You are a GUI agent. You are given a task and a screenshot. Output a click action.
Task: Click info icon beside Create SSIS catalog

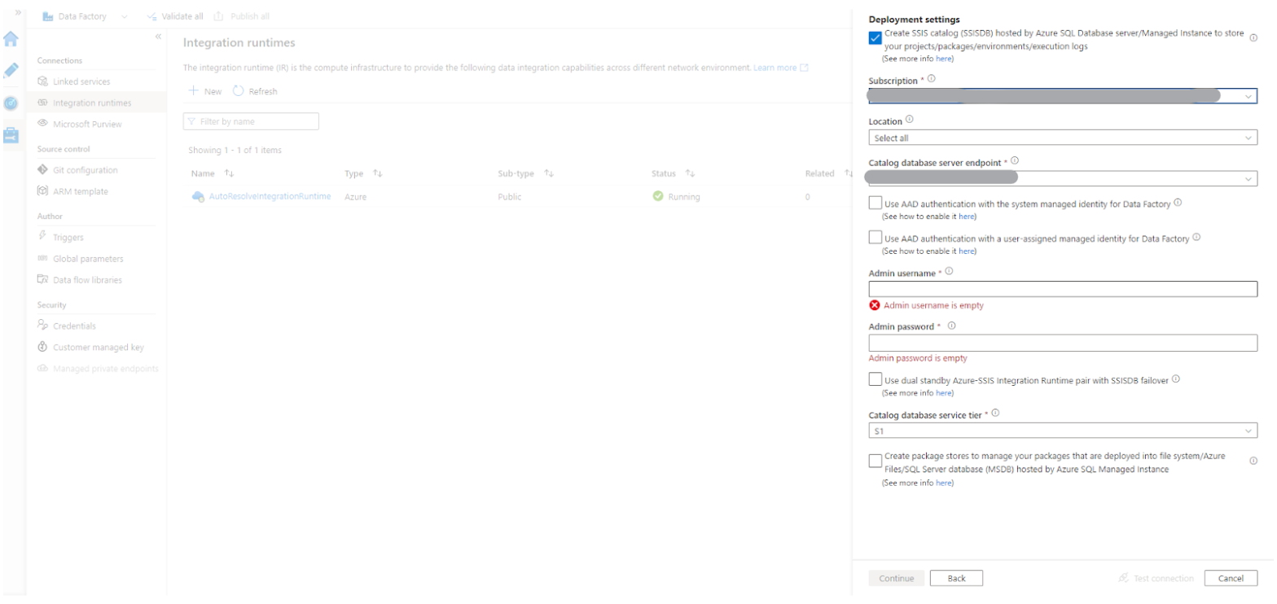pyautogui.click(x=1253, y=38)
